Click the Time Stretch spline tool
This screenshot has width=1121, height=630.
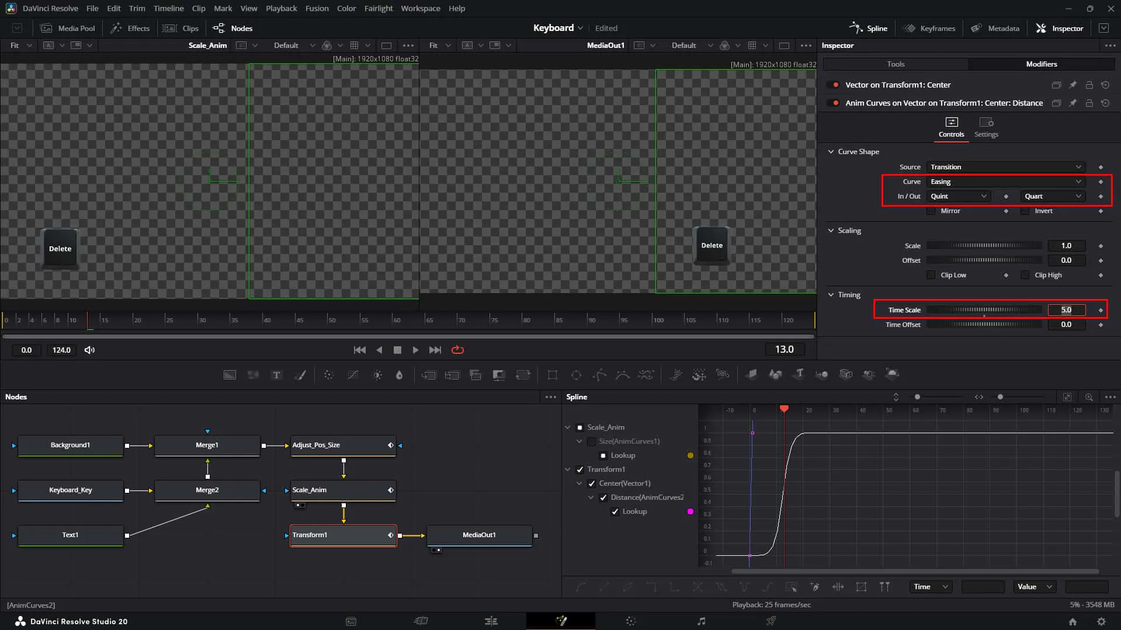838,587
